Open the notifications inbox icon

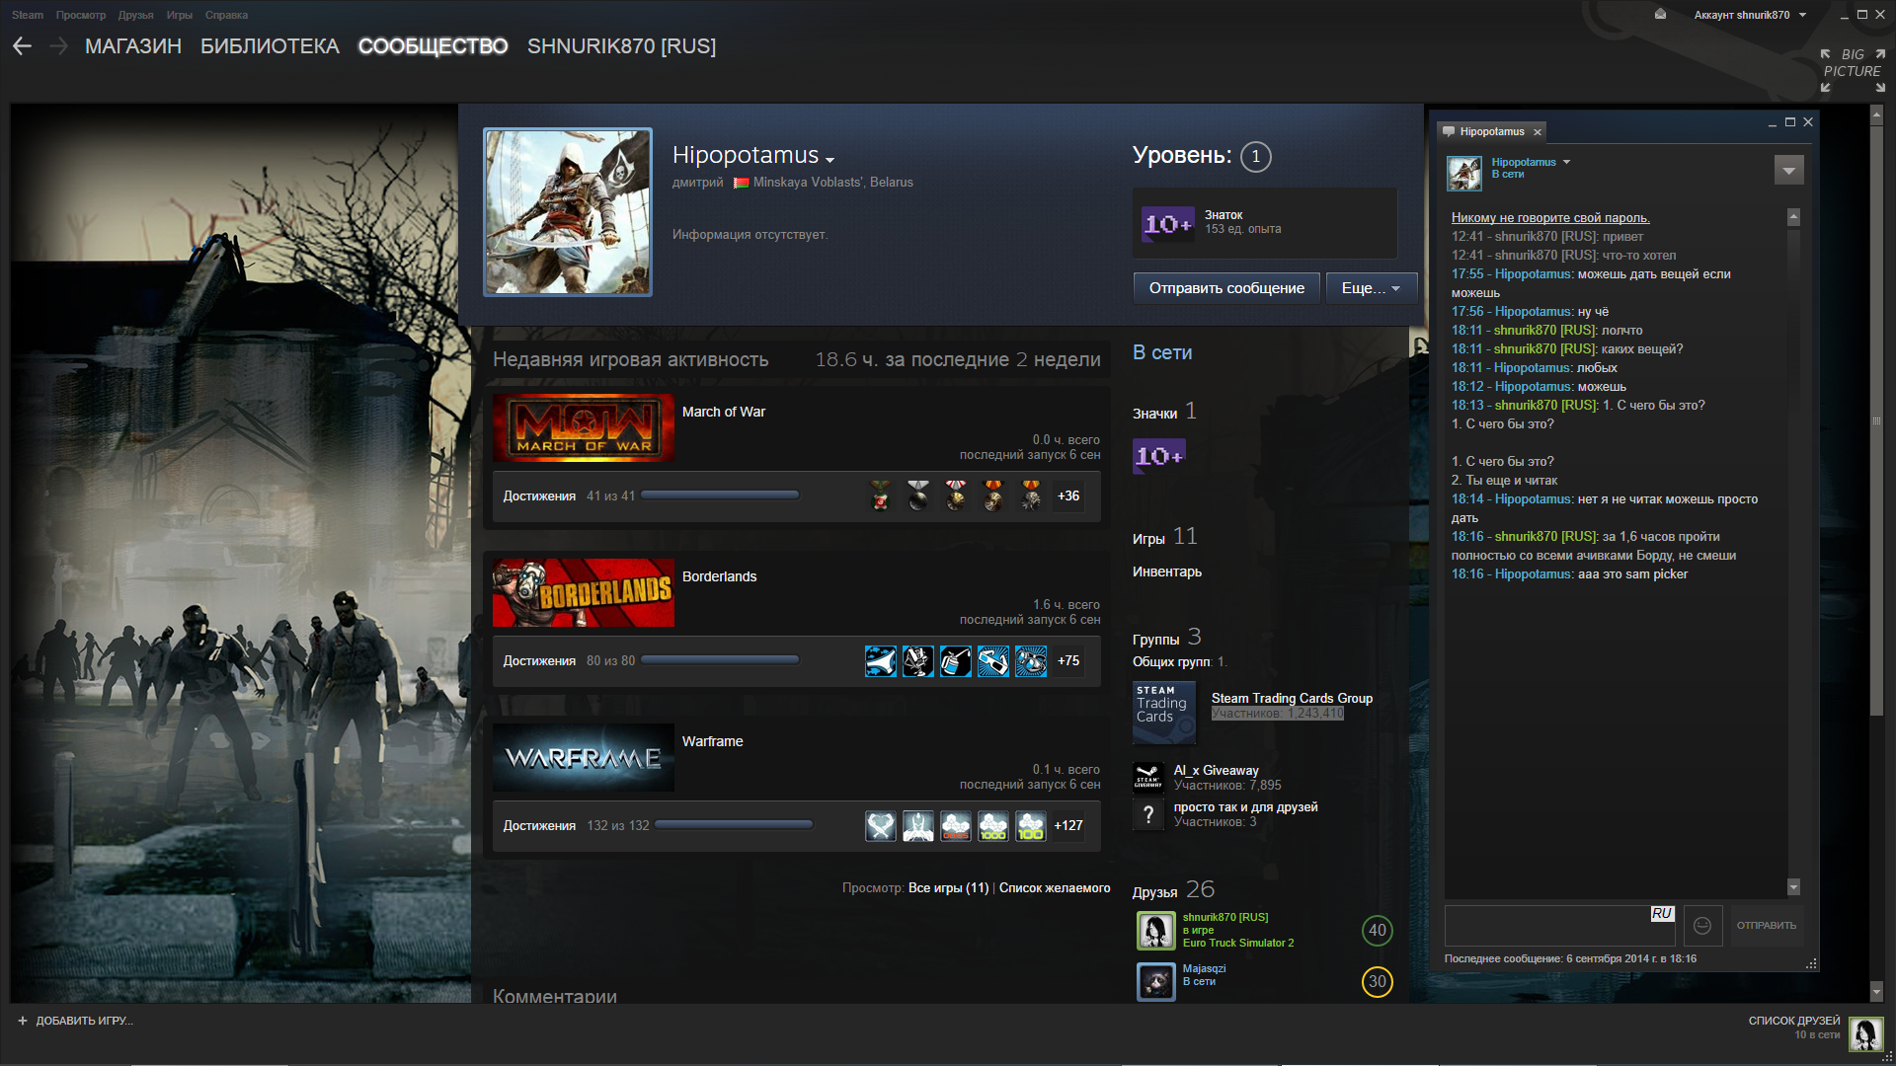[x=1660, y=15]
